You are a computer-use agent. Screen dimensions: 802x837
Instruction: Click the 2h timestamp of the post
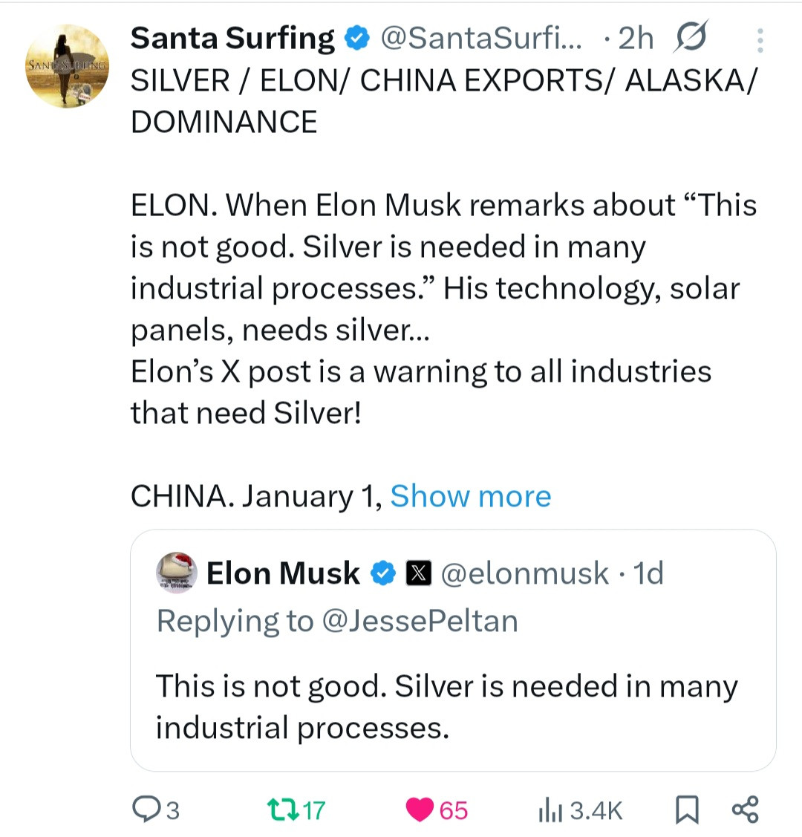pos(636,39)
